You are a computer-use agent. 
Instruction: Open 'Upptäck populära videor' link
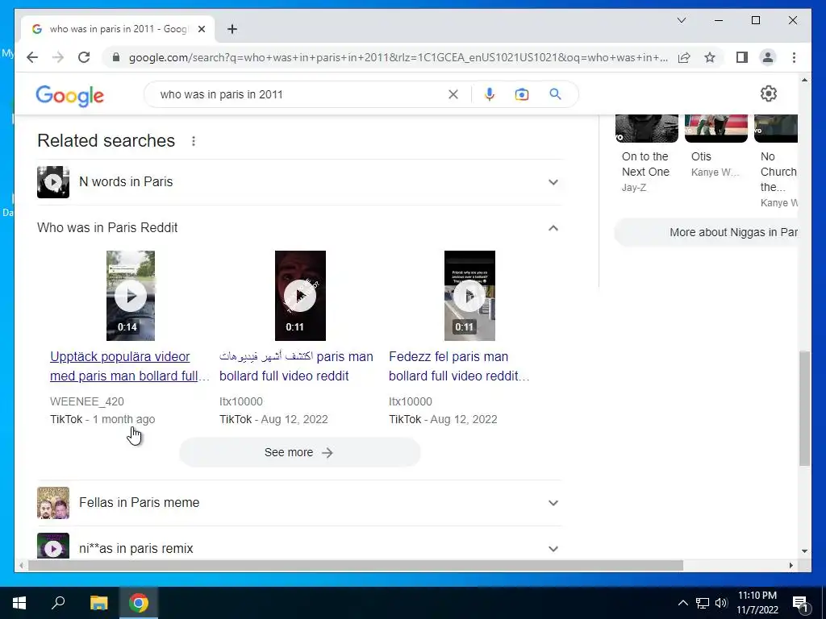tap(130, 367)
